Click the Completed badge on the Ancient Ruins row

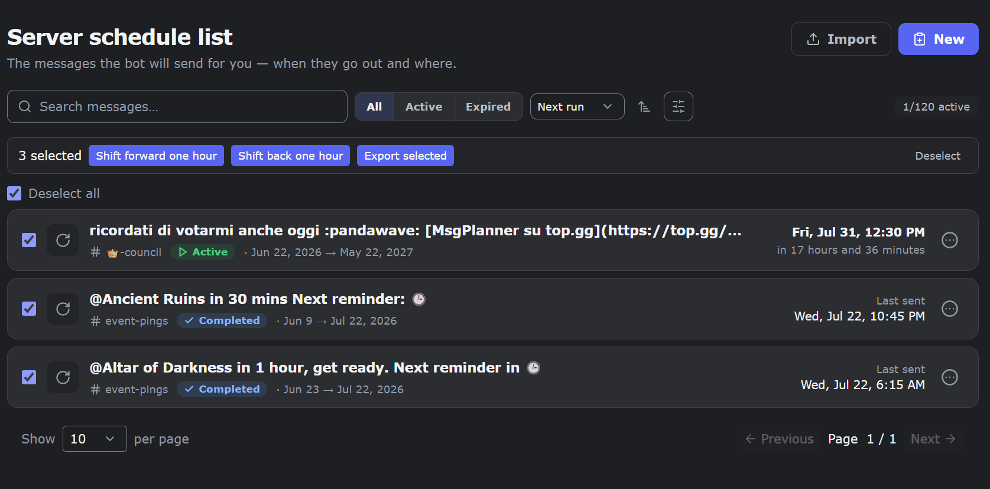point(222,320)
